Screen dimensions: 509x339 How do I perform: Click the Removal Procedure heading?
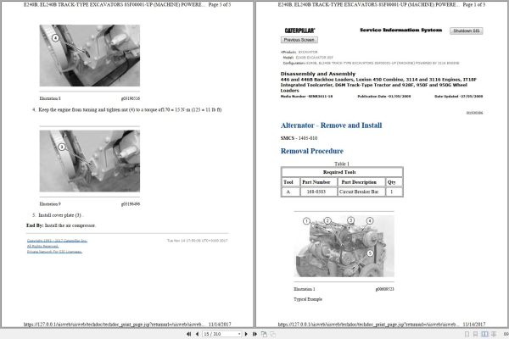pos(312,151)
